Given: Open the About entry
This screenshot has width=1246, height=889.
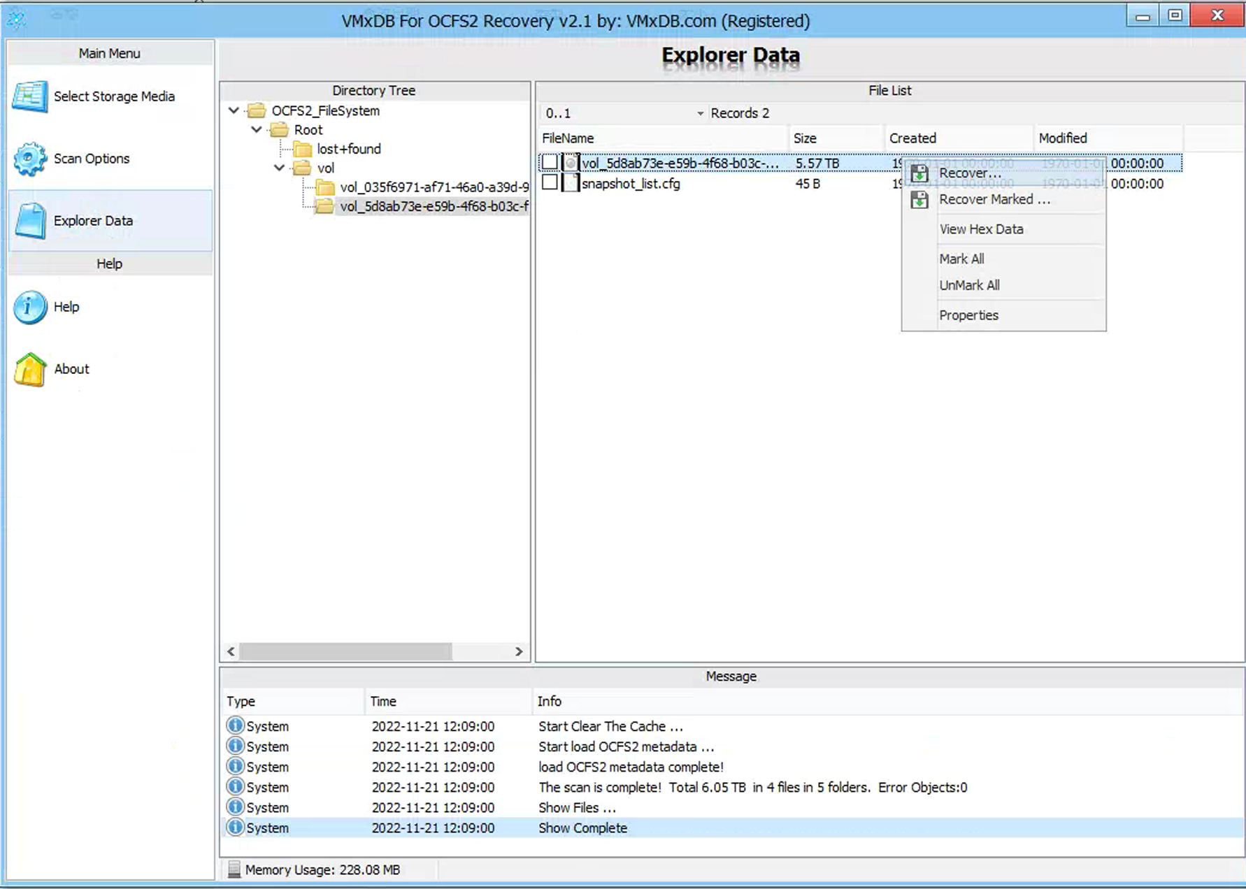Looking at the screenshot, I should point(110,369).
